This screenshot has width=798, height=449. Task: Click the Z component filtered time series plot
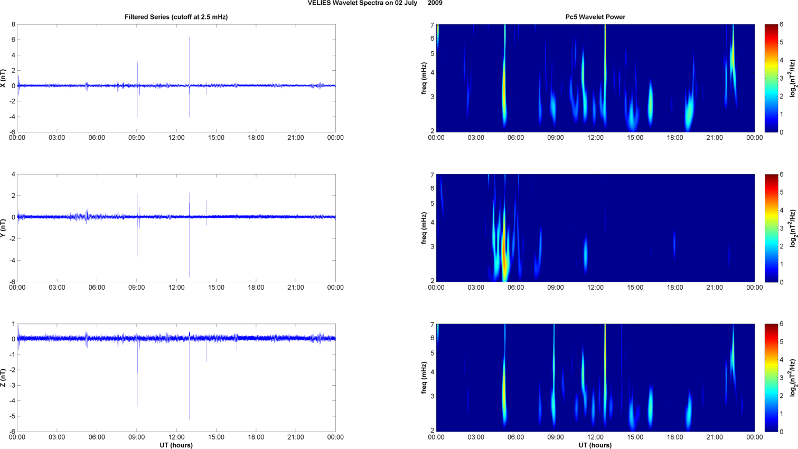(x=176, y=378)
